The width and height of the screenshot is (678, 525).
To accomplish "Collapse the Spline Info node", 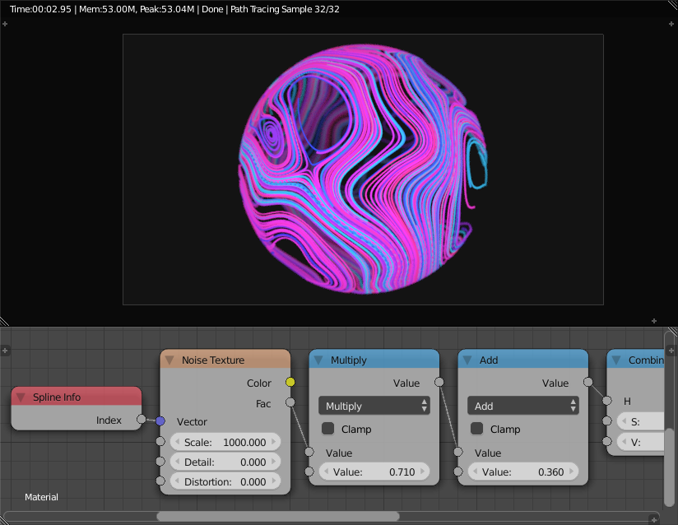I will click(x=21, y=397).
